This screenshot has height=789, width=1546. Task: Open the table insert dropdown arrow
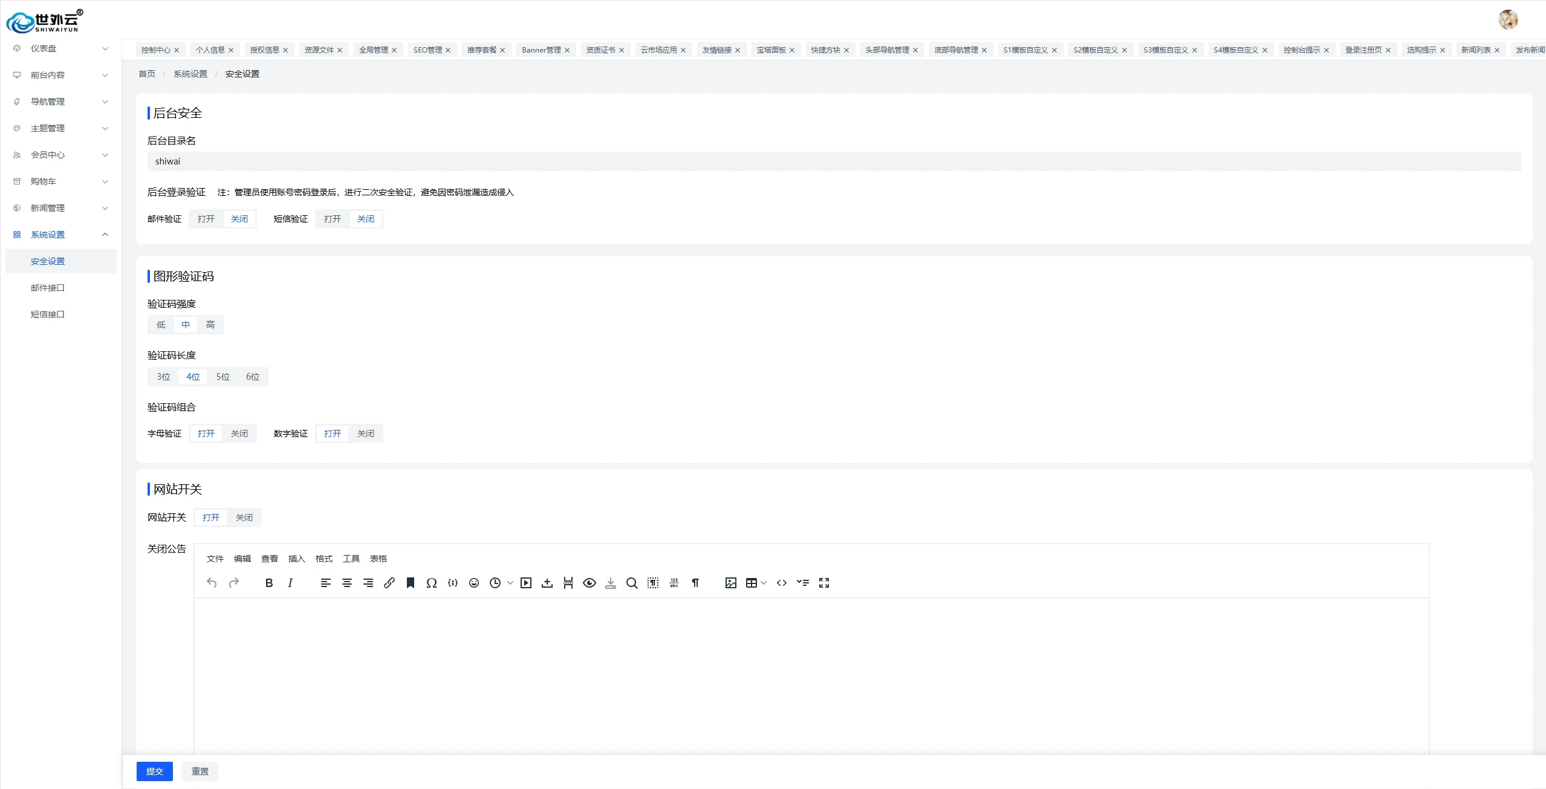pos(764,583)
